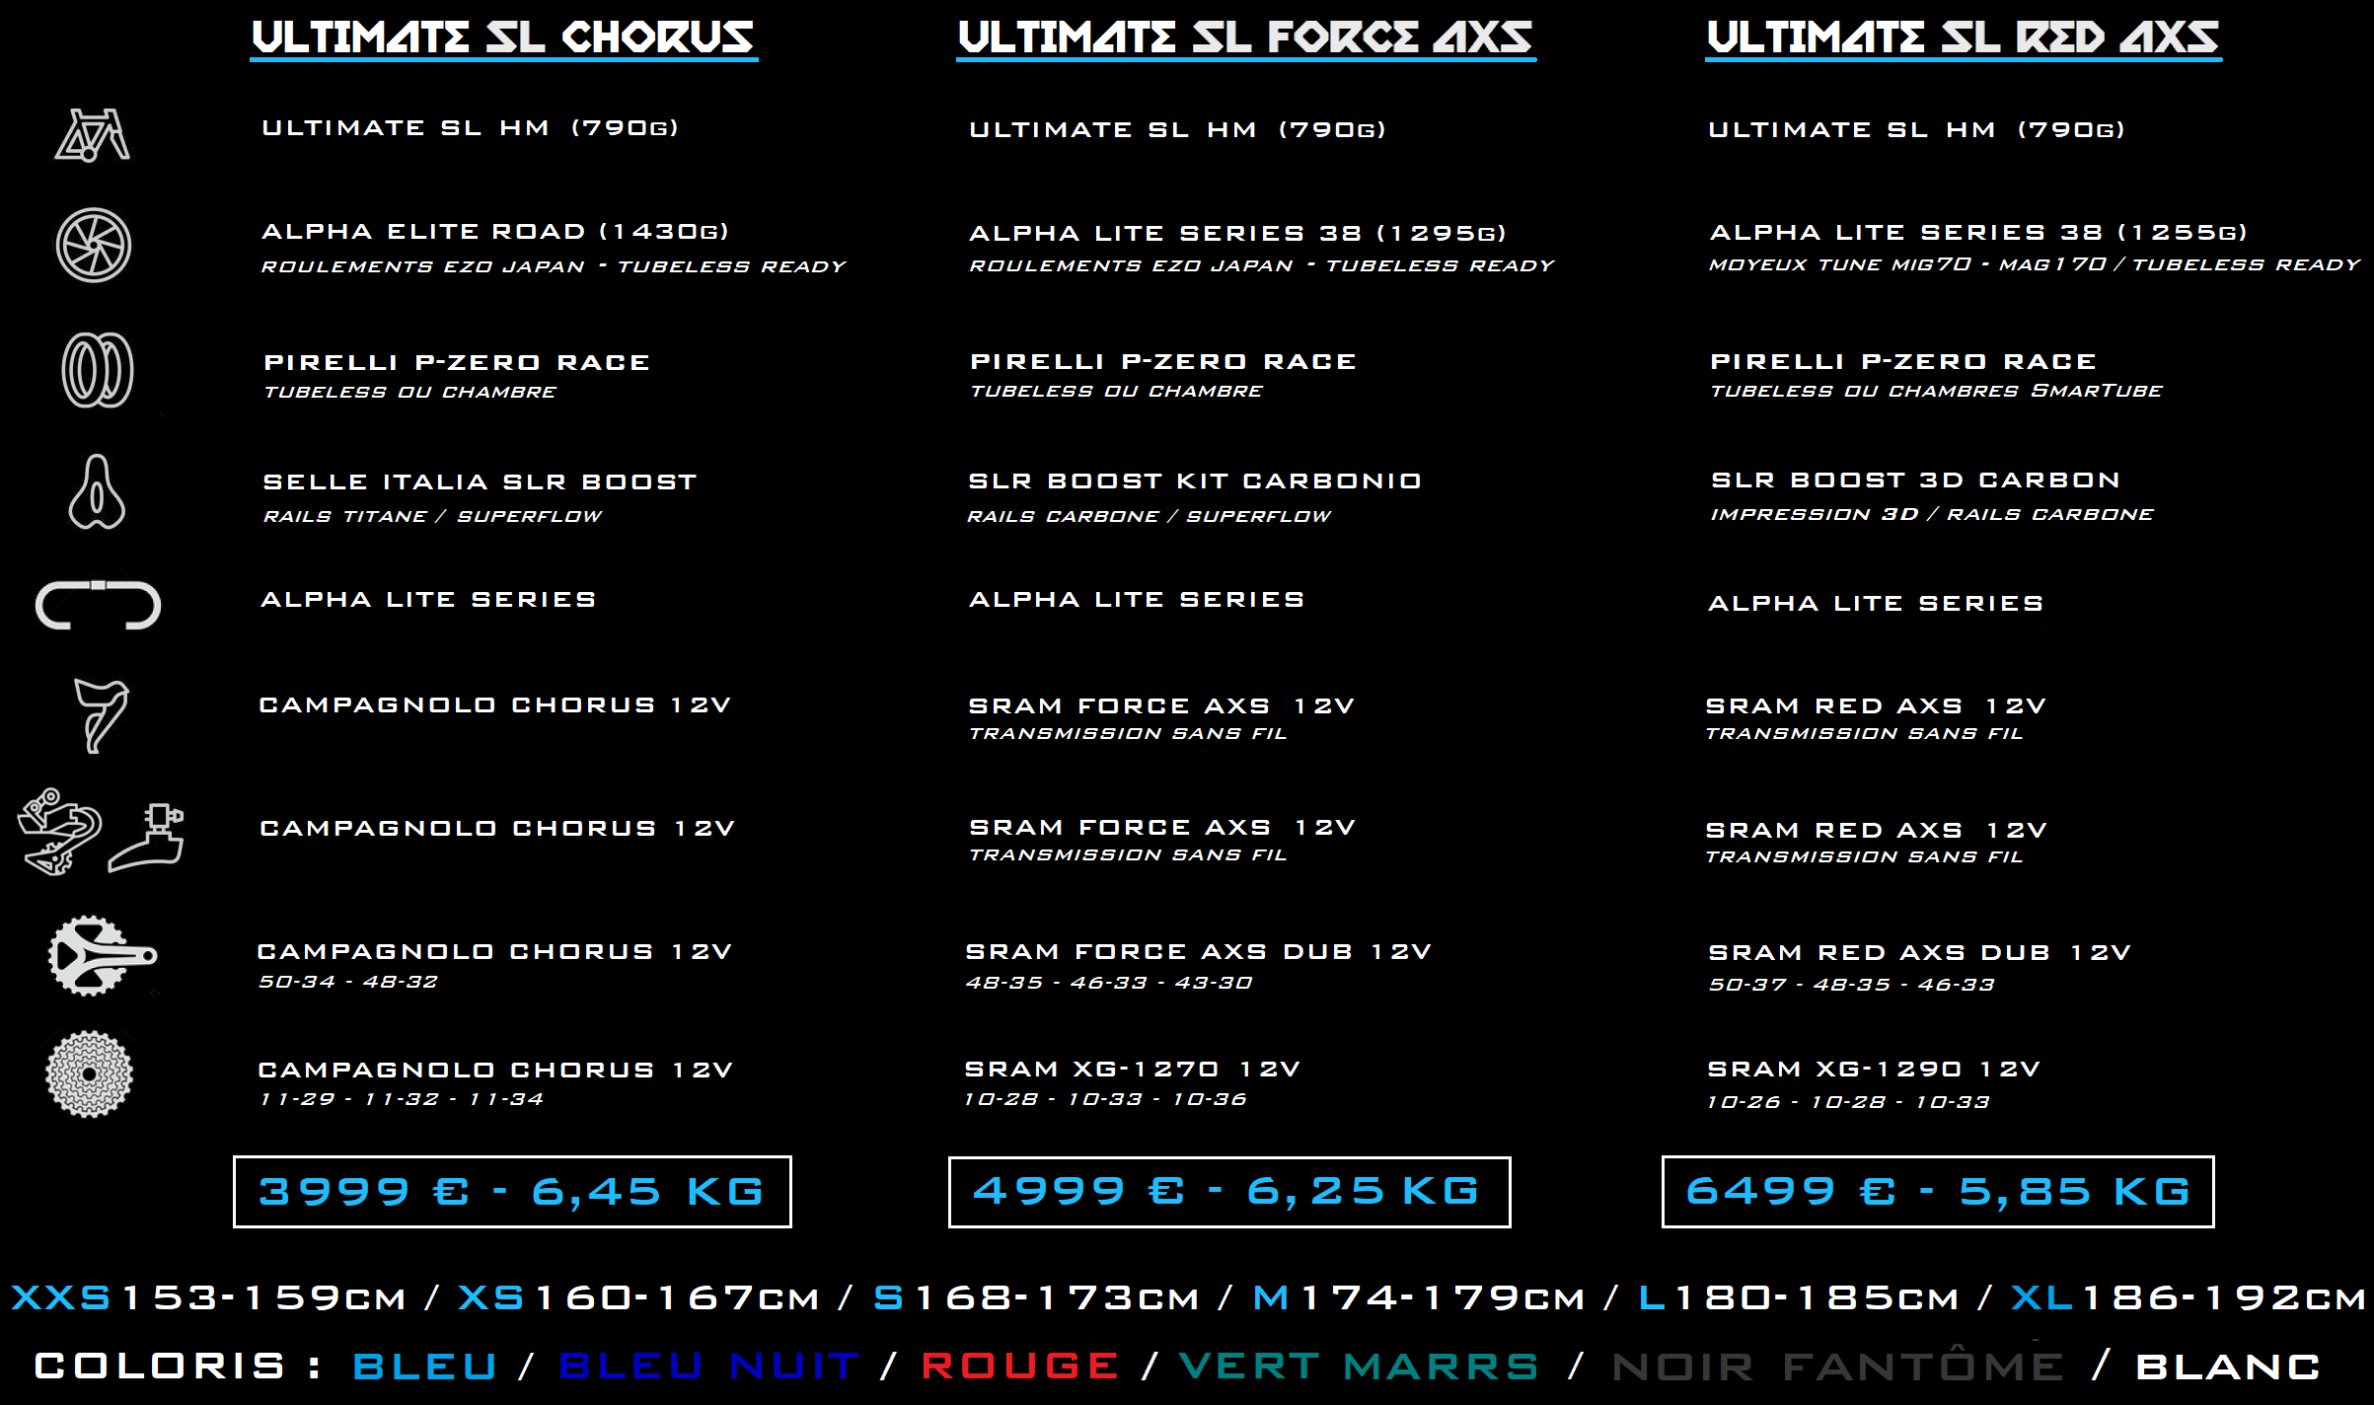Screen dimensions: 2374x1405
Task: Click Tubeless ou Chambres SmarTube line
Action: [x=1936, y=391]
